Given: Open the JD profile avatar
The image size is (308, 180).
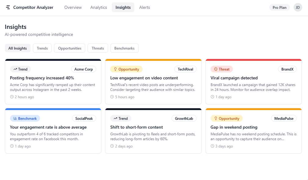Looking at the screenshot, I should click(x=298, y=7).
